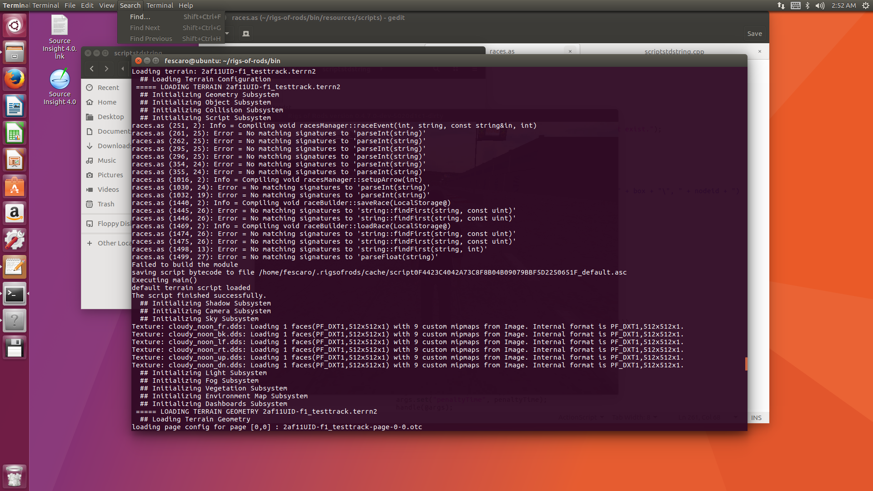Click clock showing 2:52 AM

[x=843, y=5]
